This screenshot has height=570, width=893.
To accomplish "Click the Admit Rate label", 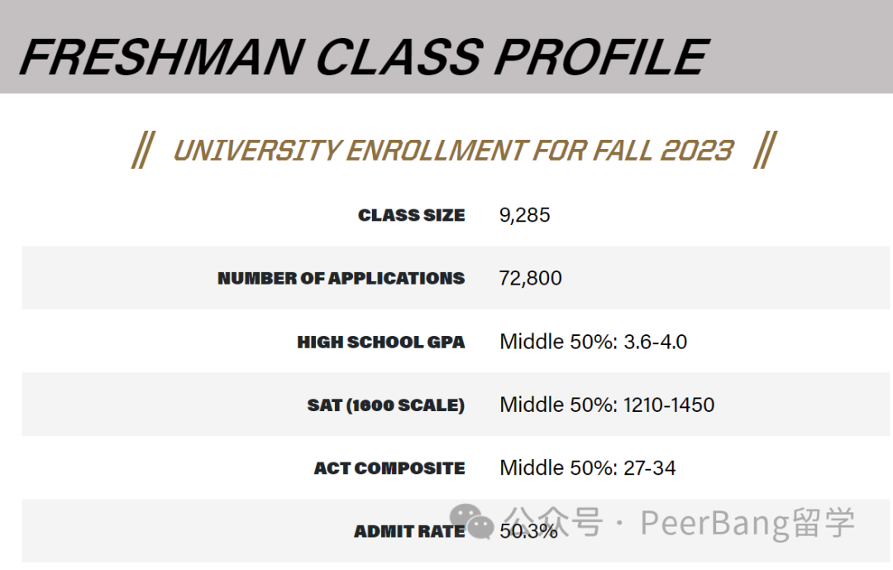I will (x=409, y=531).
